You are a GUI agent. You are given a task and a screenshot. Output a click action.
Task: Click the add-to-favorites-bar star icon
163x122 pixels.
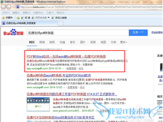tap(18, 18)
